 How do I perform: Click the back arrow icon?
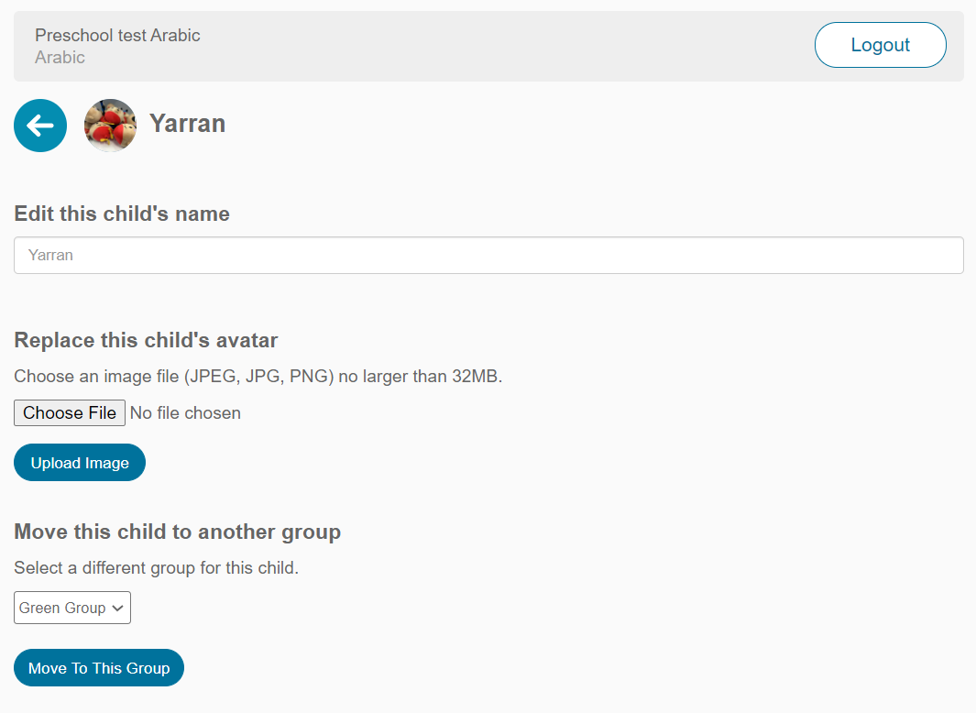tap(40, 126)
